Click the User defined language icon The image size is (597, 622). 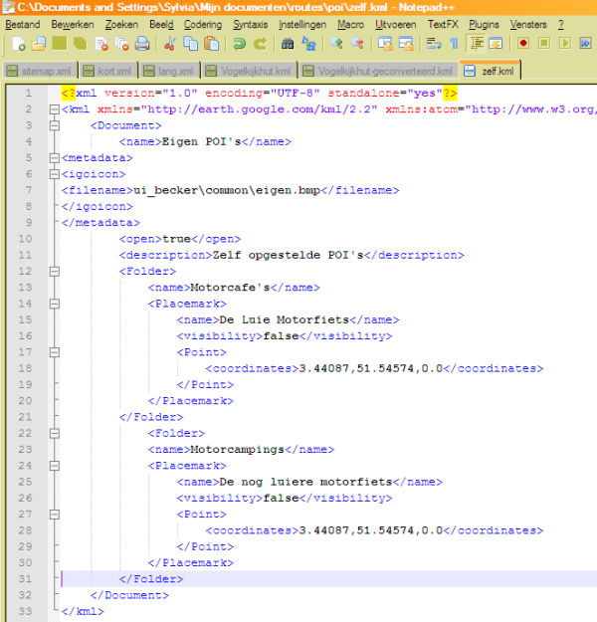click(x=496, y=44)
